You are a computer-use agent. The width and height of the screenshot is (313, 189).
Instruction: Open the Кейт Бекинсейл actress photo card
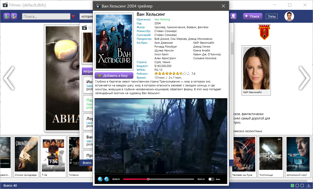pyautogui.click(x=256, y=70)
